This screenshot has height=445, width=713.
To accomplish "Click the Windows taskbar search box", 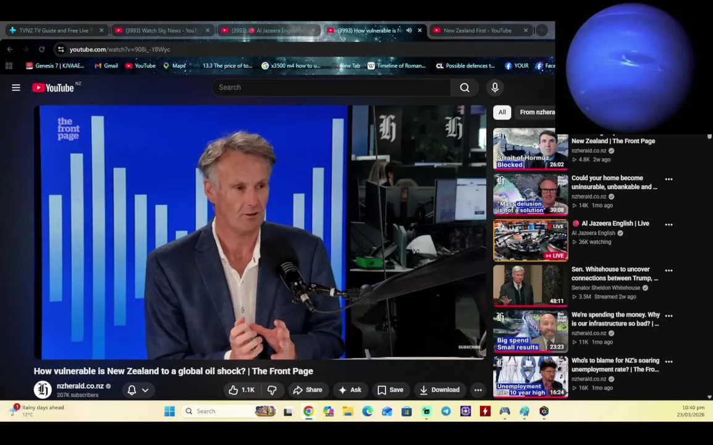I will click(229, 412).
